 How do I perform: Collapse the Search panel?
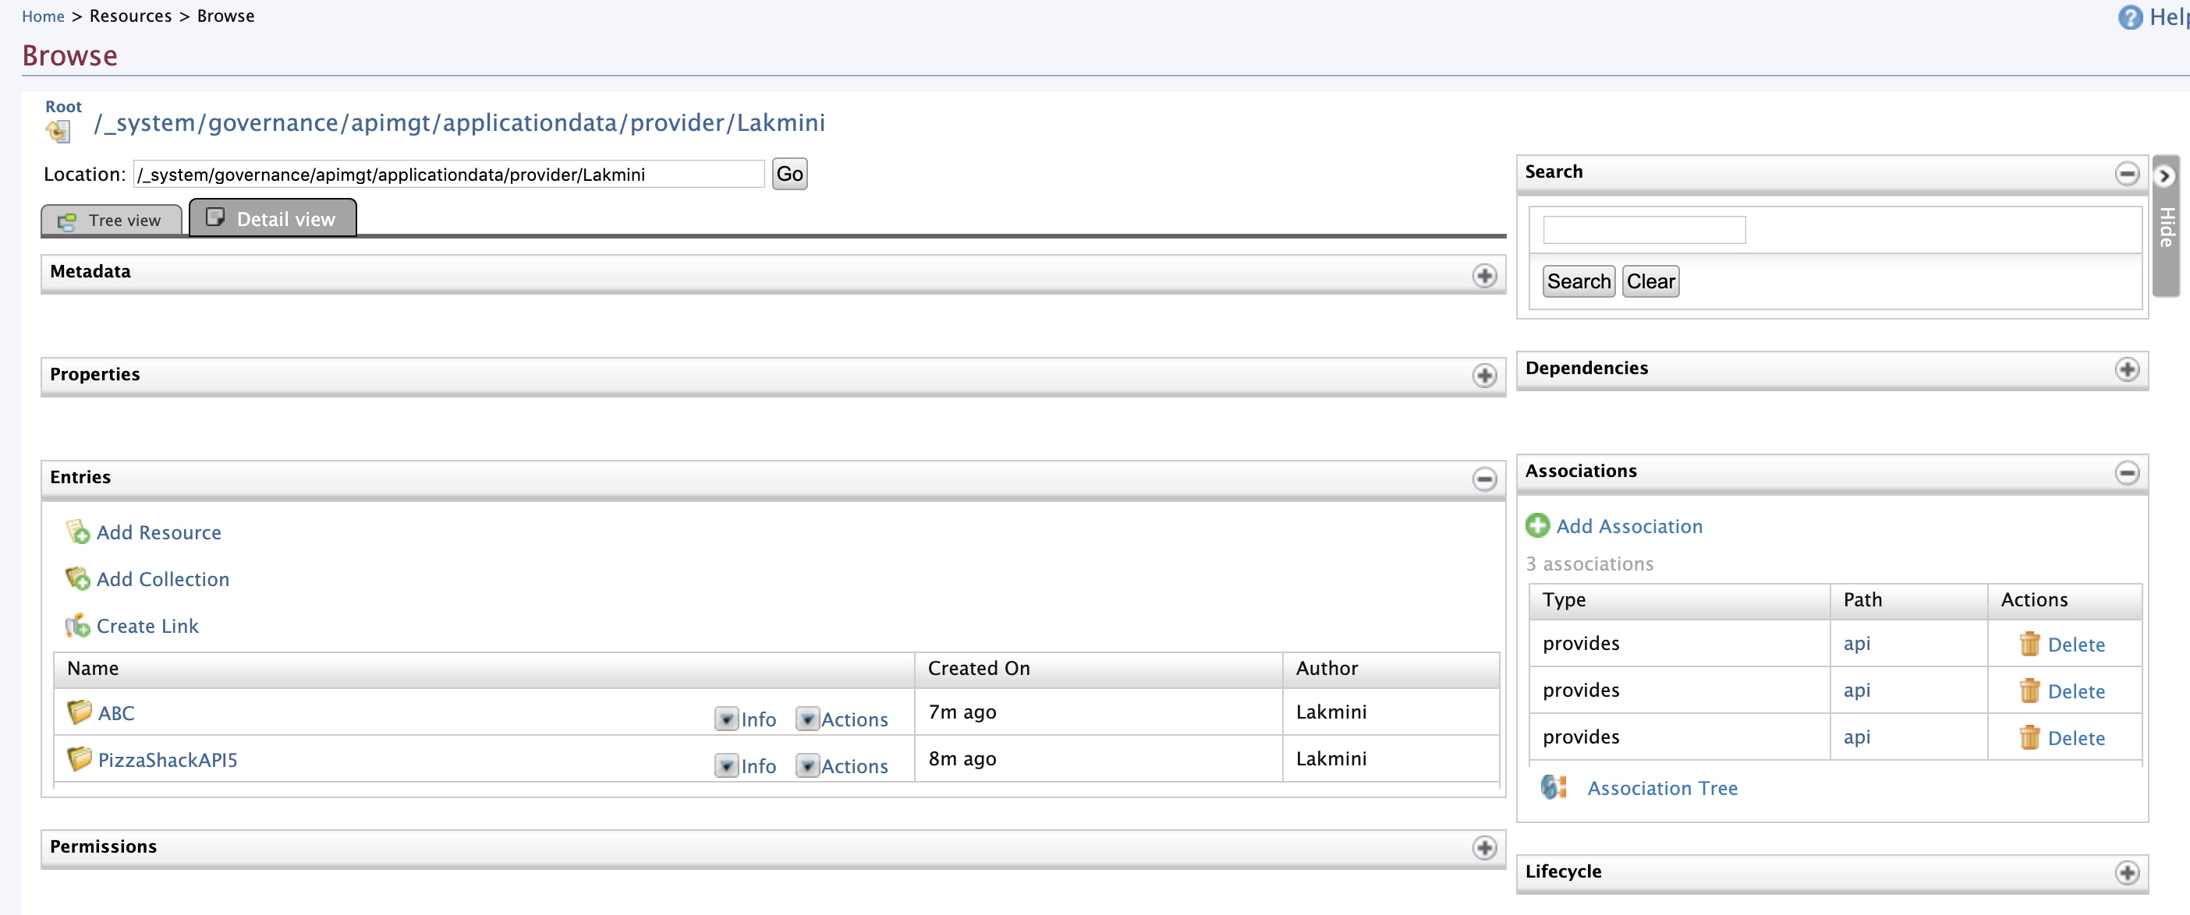click(2126, 174)
